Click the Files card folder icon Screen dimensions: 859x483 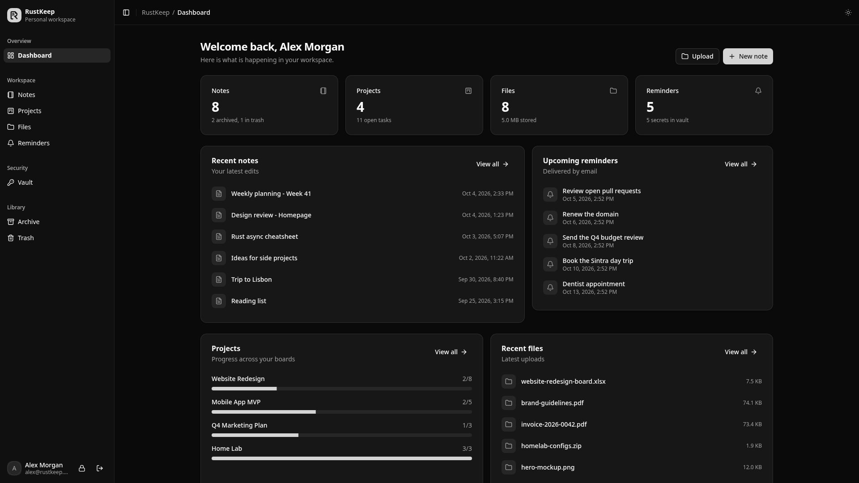pos(613,91)
